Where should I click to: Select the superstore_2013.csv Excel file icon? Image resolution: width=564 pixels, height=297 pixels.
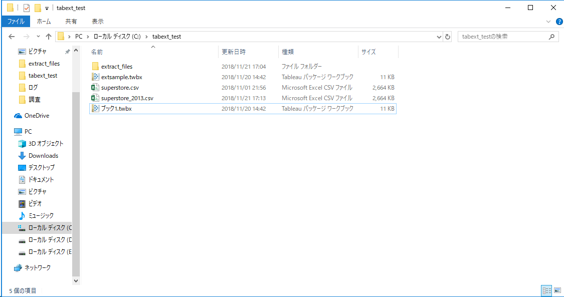pyautogui.click(x=95, y=98)
